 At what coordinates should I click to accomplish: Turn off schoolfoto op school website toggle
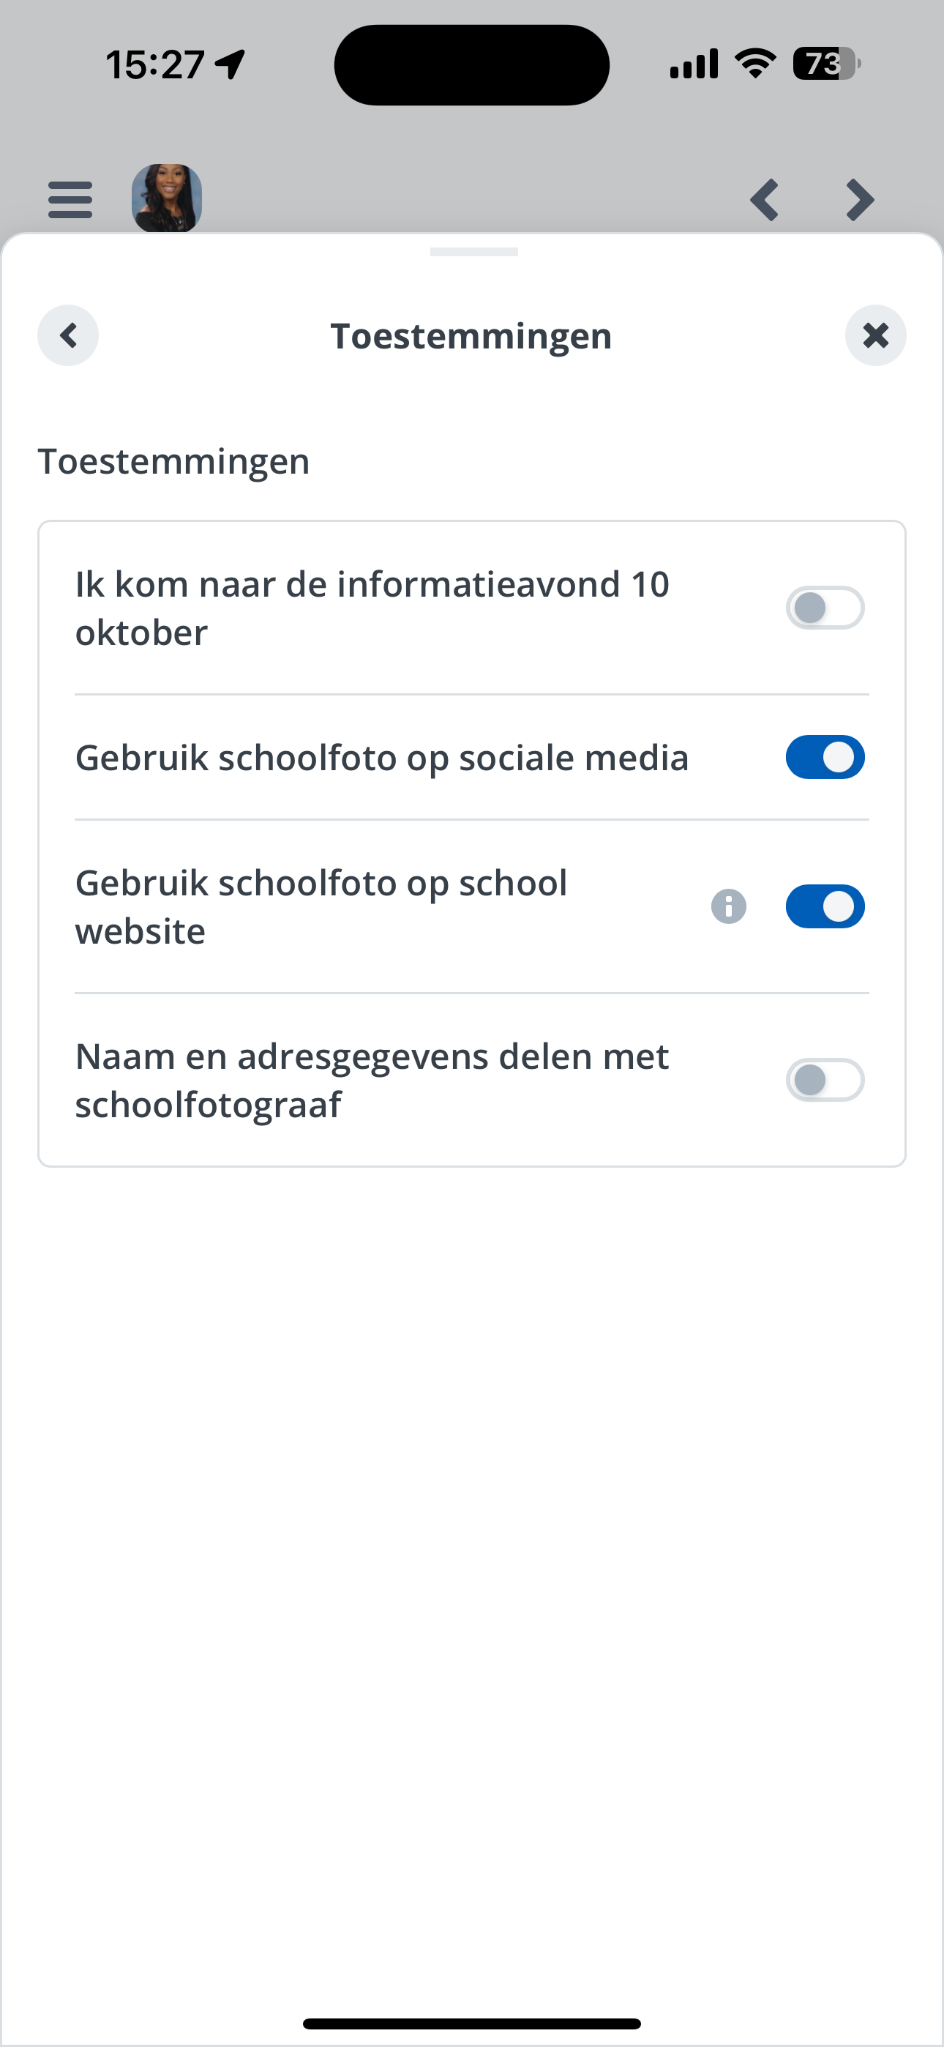pyautogui.click(x=825, y=906)
